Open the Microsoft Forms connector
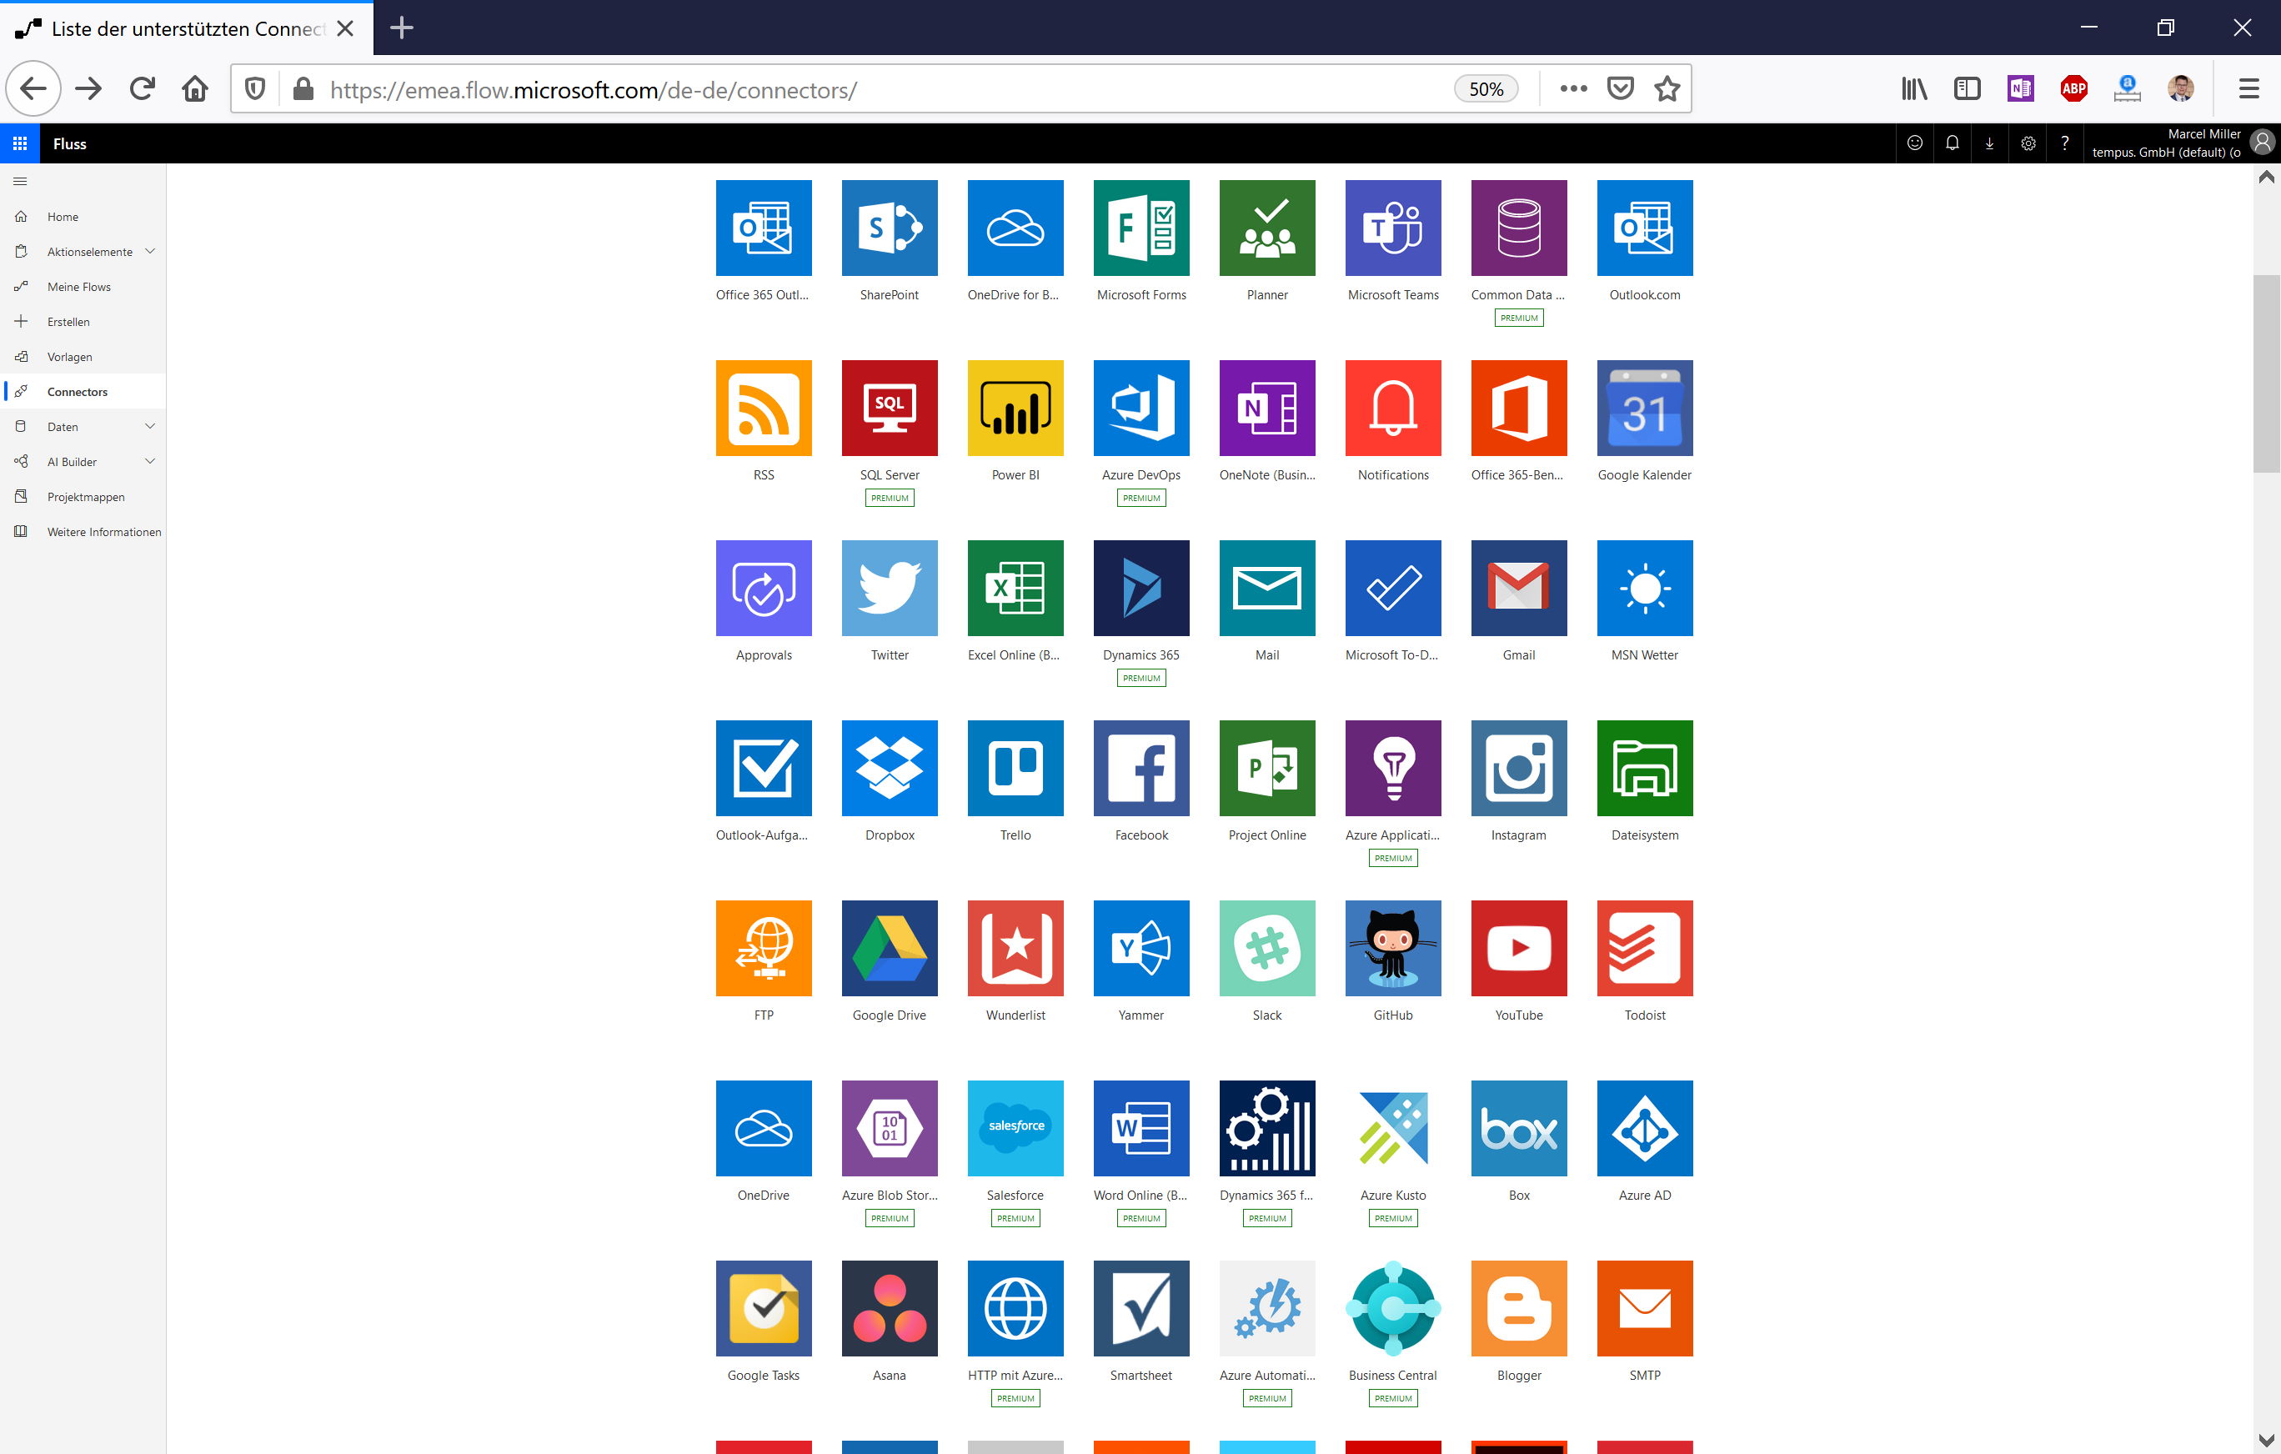 pos(1140,228)
